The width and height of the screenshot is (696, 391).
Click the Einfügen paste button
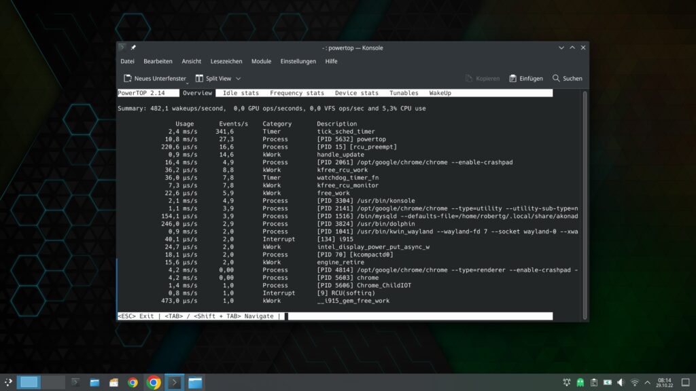coord(526,79)
